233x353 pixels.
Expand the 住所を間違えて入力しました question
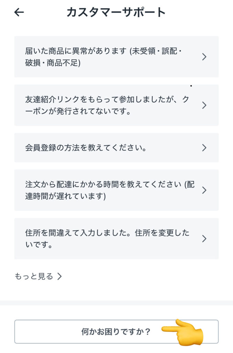103,238
